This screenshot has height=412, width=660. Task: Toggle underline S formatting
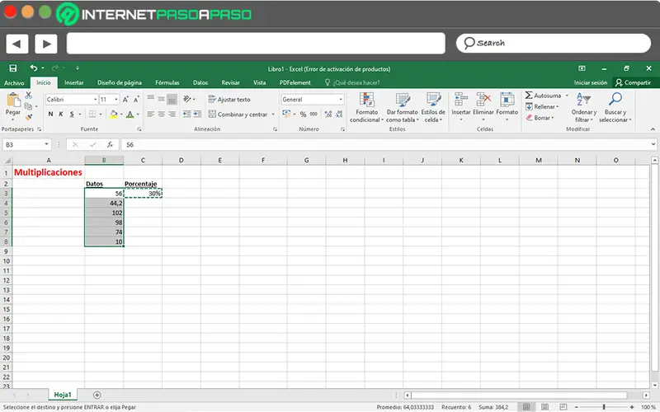coord(72,114)
